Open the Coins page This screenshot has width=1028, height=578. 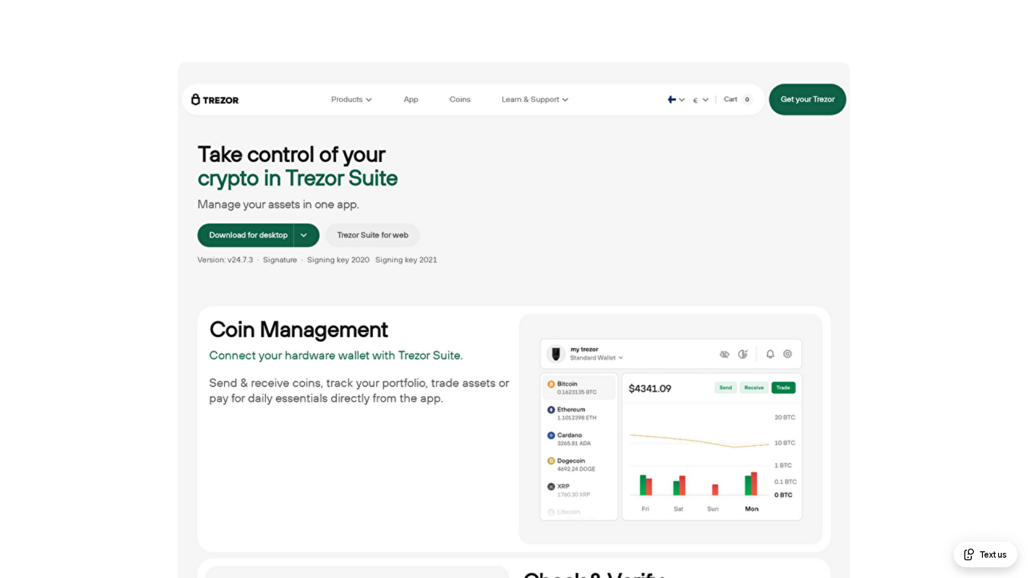pyautogui.click(x=460, y=100)
